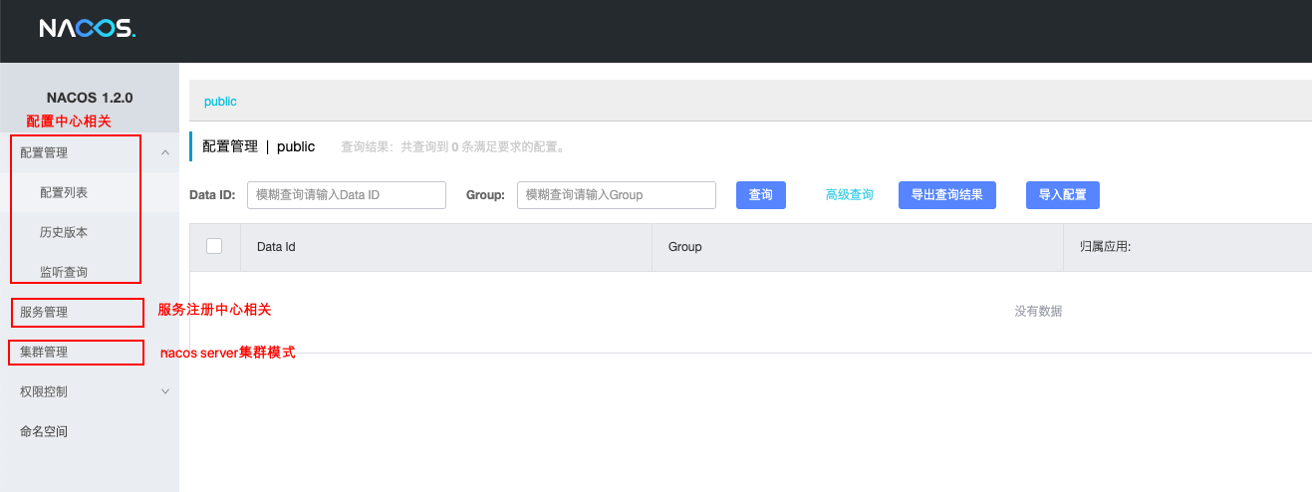
Task: Open 命名空间 in the sidebar
Action: click(x=44, y=431)
